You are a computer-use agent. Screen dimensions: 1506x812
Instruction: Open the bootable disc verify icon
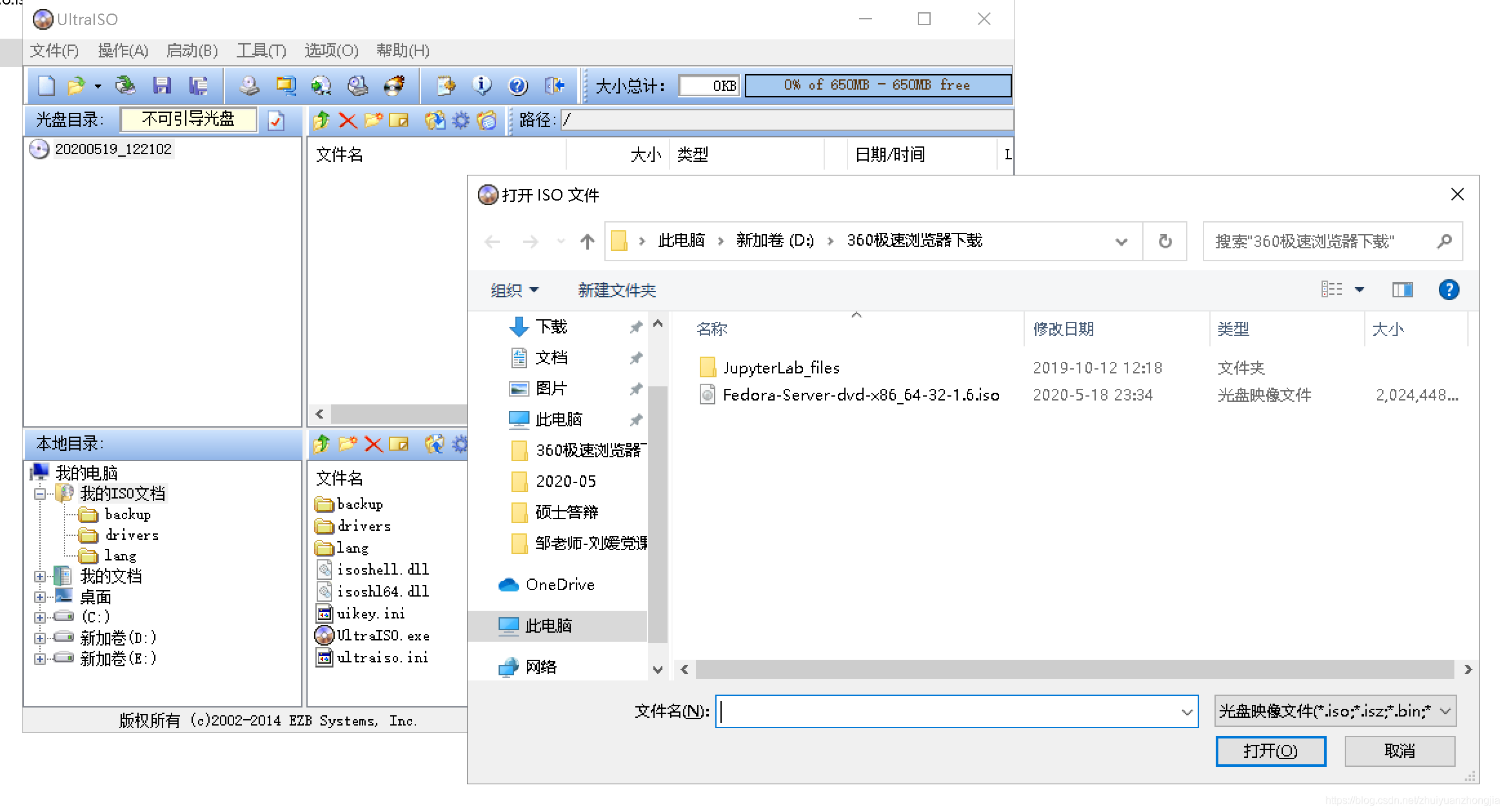(277, 120)
